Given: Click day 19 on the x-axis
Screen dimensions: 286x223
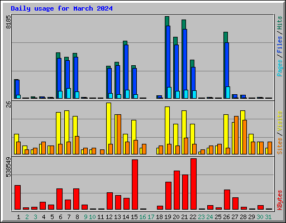Looking at the screenshot, I should tap(168, 217).
